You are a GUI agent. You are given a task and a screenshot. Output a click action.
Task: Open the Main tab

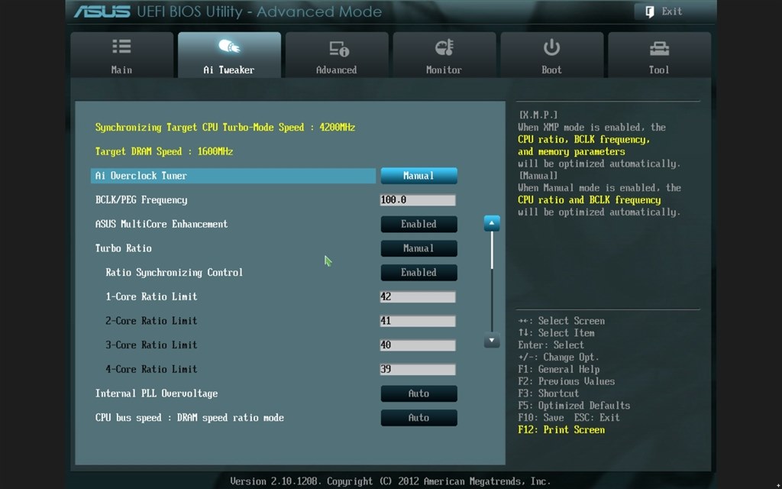[121, 55]
